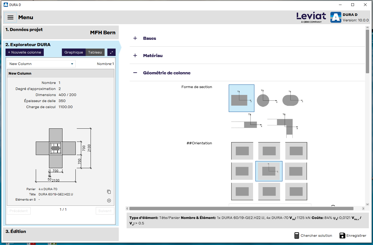Click the Dimensions value 400 / 200
The image size is (373, 245).
[67, 95]
